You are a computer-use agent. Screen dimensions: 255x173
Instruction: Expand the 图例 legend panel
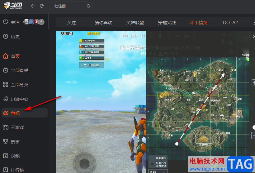(158, 171)
